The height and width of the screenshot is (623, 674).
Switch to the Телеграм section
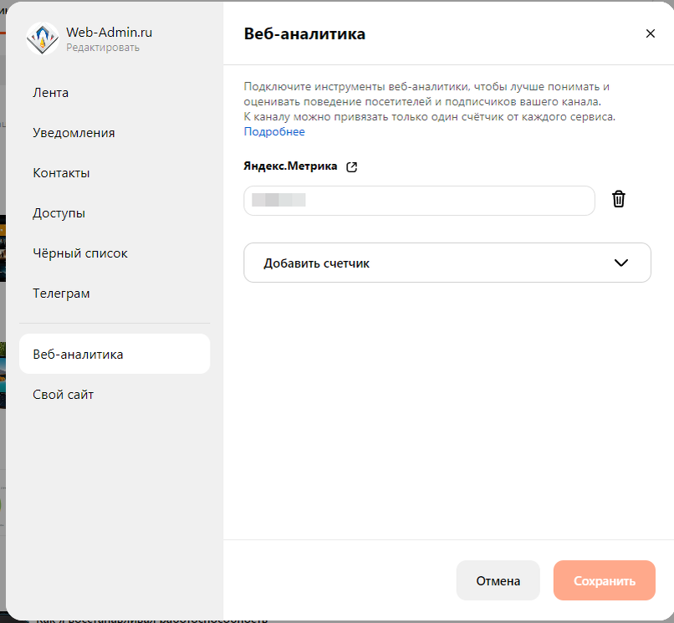pyautogui.click(x=62, y=294)
